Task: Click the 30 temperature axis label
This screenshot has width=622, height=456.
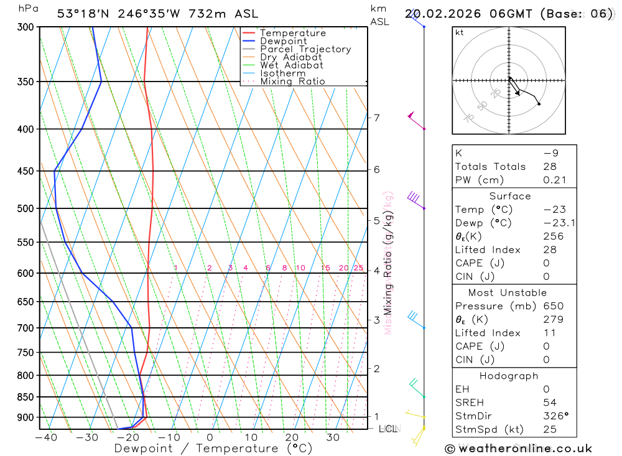Action: [333, 437]
